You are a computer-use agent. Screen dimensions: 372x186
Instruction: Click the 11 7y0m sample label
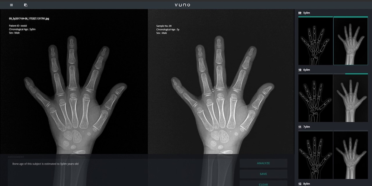pyautogui.click(x=304, y=127)
